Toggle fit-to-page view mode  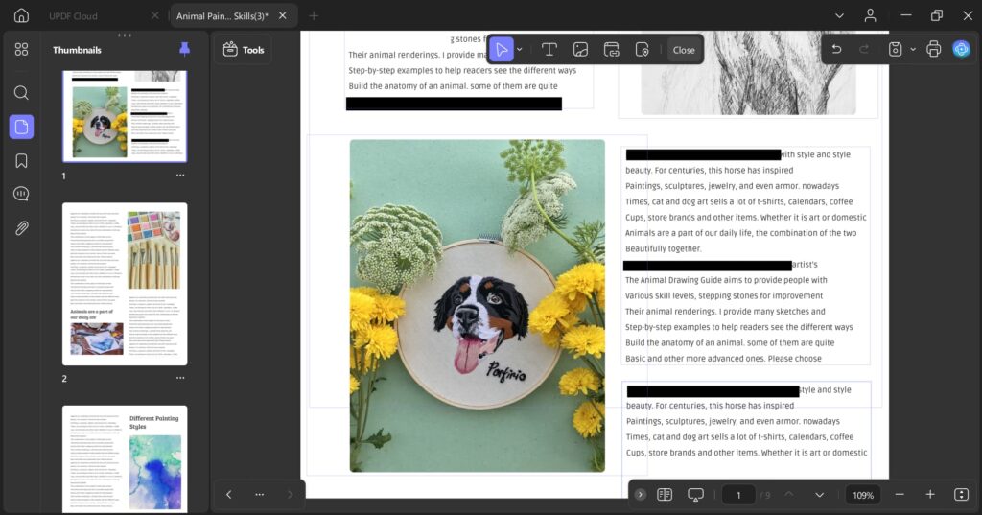click(961, 495)
